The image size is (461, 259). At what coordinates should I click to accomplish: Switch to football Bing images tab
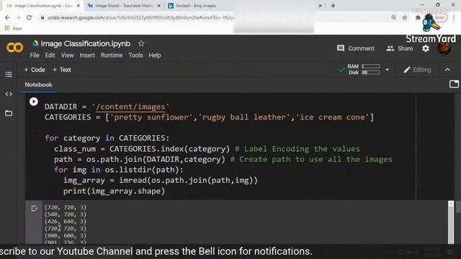[x=195, y=6]
